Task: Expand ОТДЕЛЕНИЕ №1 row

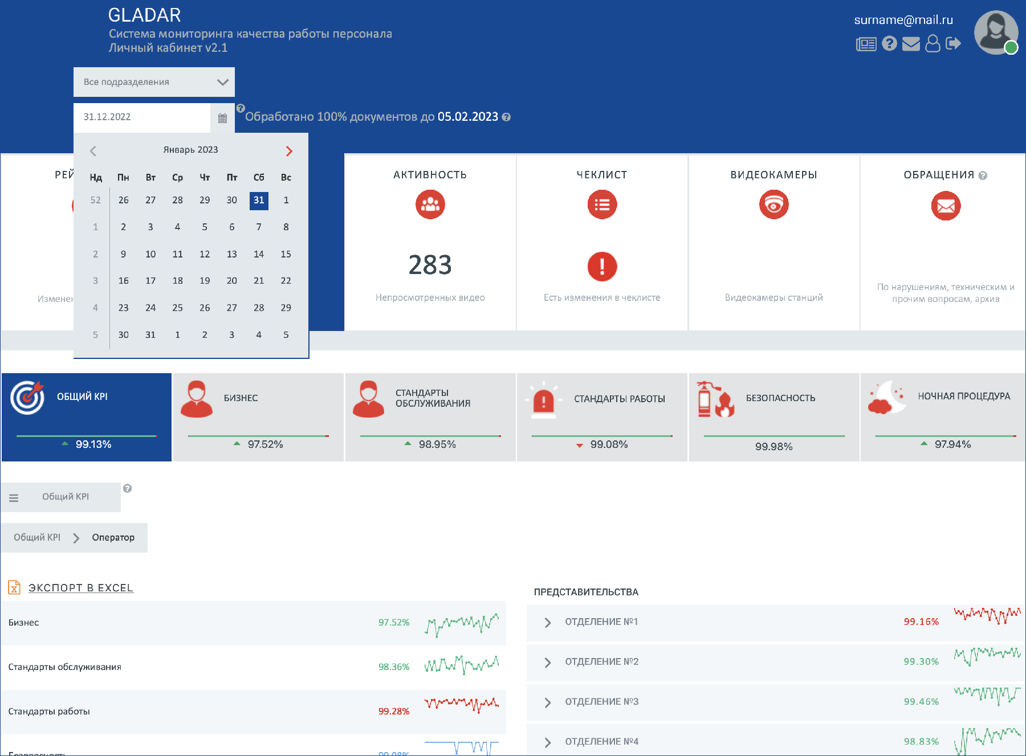Action: [x=548, y=622]
